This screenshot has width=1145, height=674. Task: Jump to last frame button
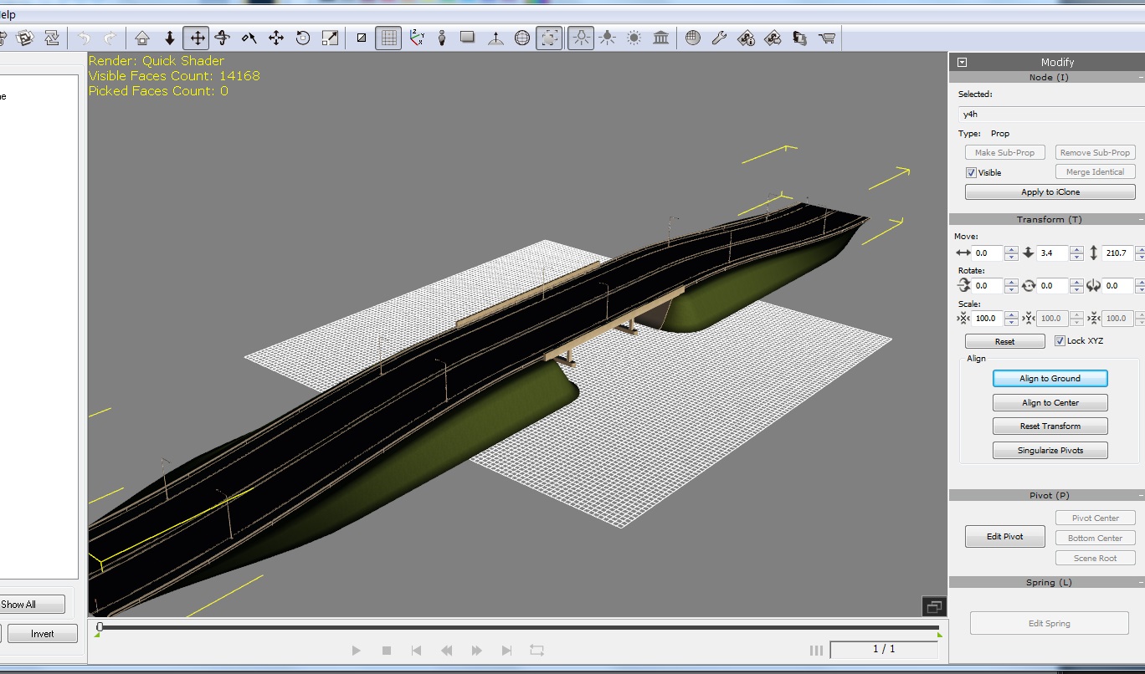pos(506,651)
